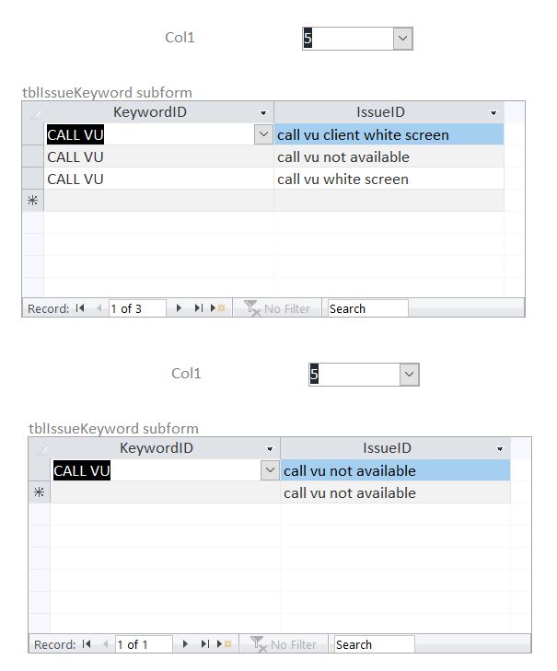Viewport: 557px width, 671px height.
Task: Click No Filter indicator in upper subform
Action: [x=277, y=308]
